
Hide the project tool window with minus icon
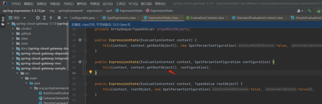click(66, 18)
